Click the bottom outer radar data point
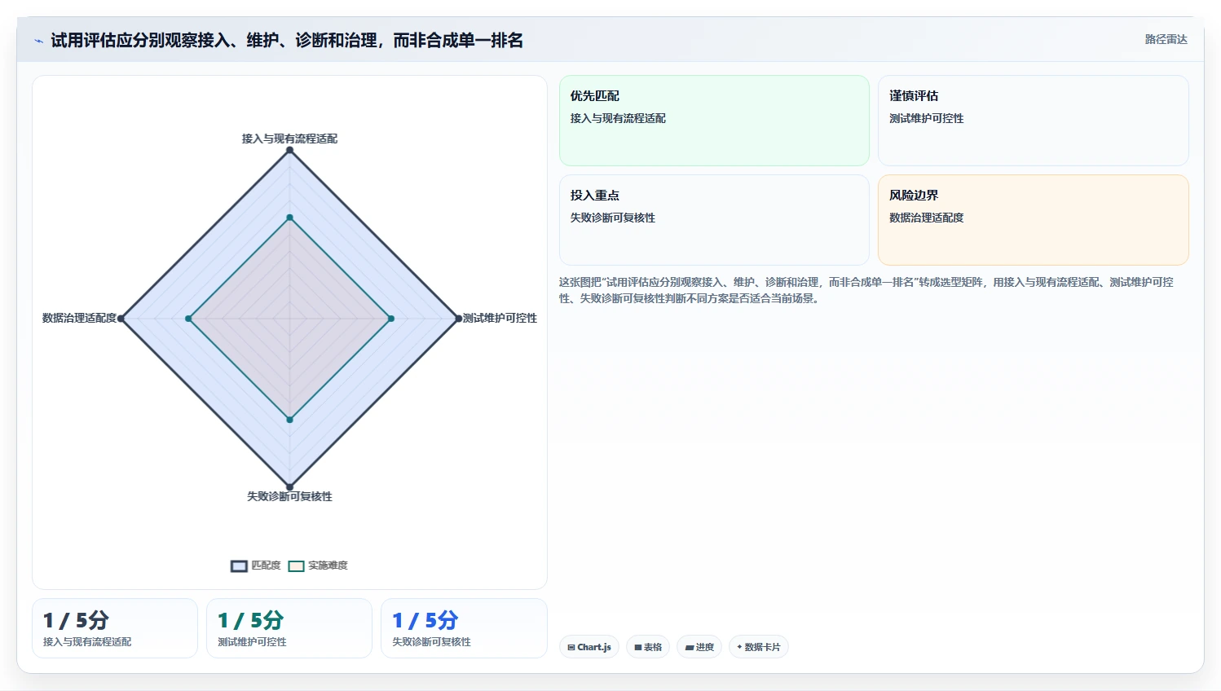Screen dimensions: 1221x691 [x=289, y=487]
